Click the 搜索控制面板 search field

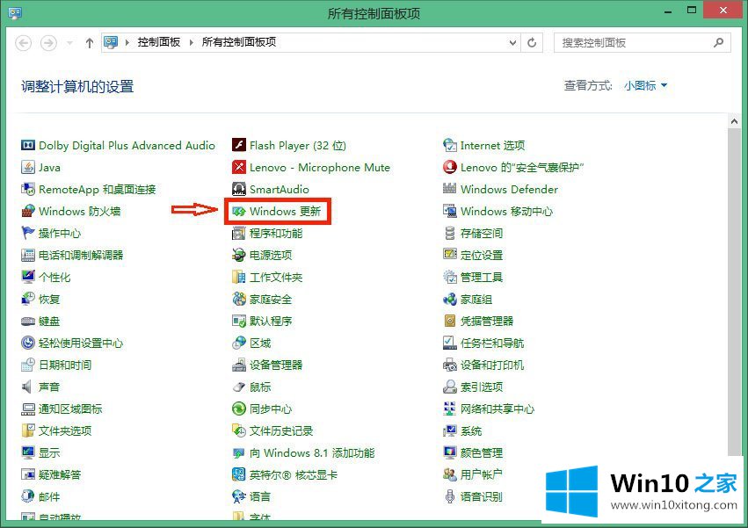tap(643, 42)
